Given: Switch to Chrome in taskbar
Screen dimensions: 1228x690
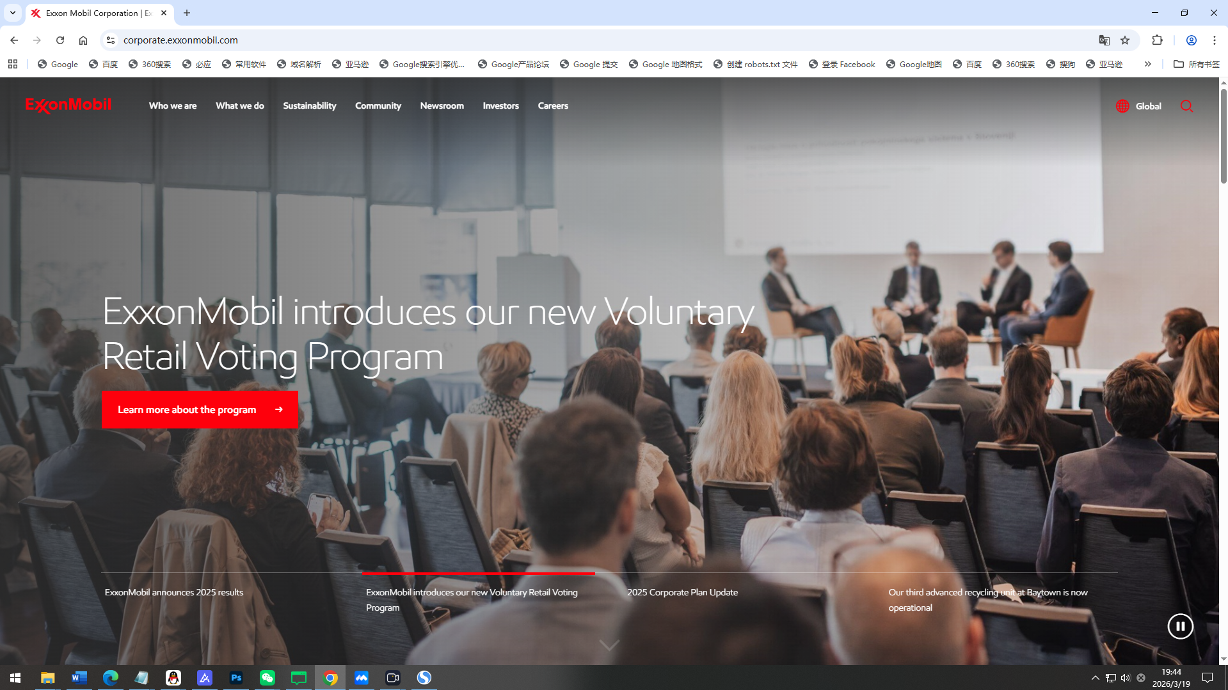Looking at the screenshot, I should 330,677.
